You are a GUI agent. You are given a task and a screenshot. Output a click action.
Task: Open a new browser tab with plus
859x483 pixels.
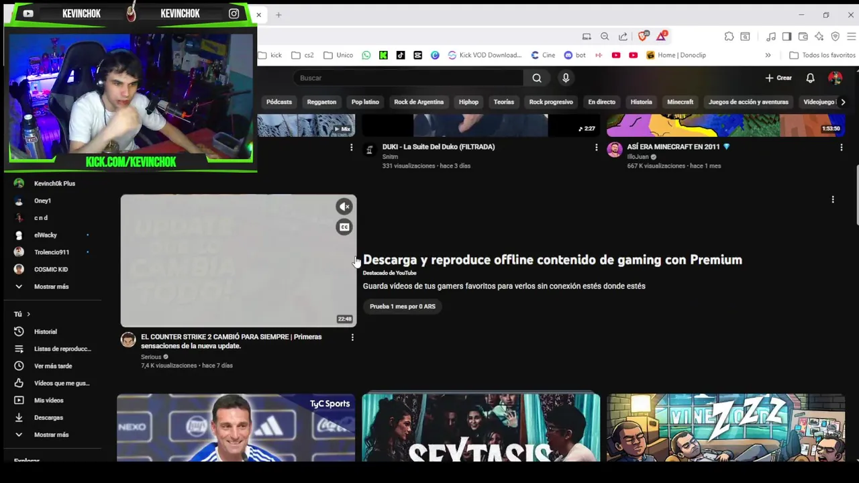click(x=279, y=15)
